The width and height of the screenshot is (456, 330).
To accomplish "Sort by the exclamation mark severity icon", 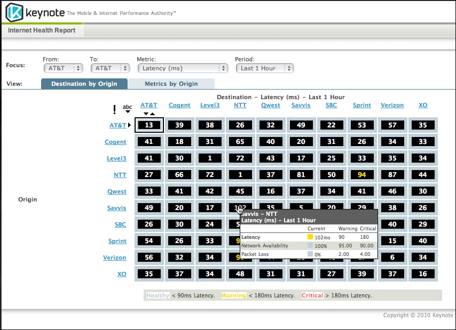I will pos(115,109).
